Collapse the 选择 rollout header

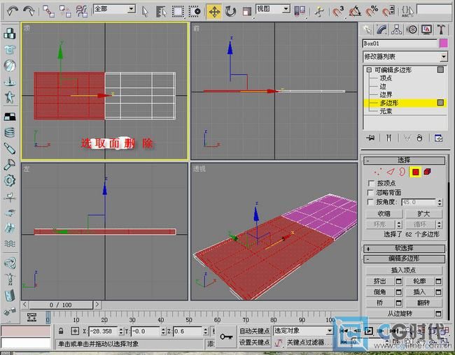point(404,160)
